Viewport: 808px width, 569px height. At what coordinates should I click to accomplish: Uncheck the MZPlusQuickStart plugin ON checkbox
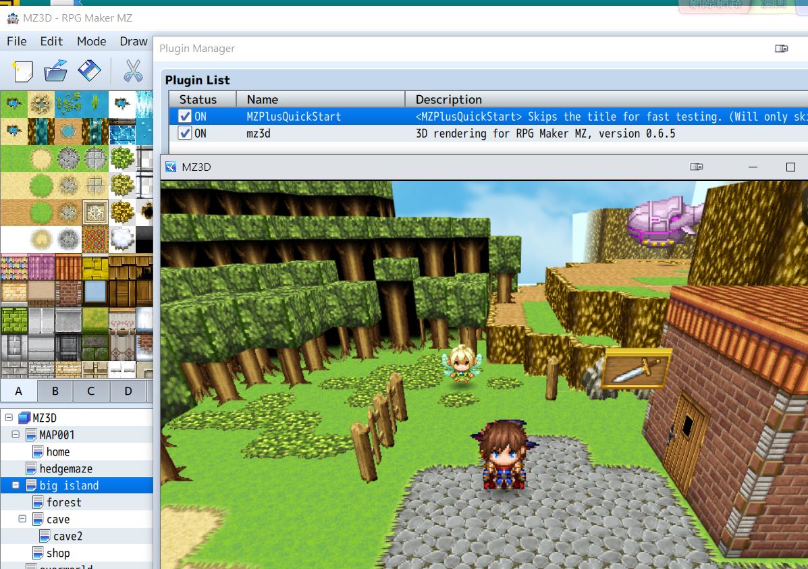click(184, 117)
